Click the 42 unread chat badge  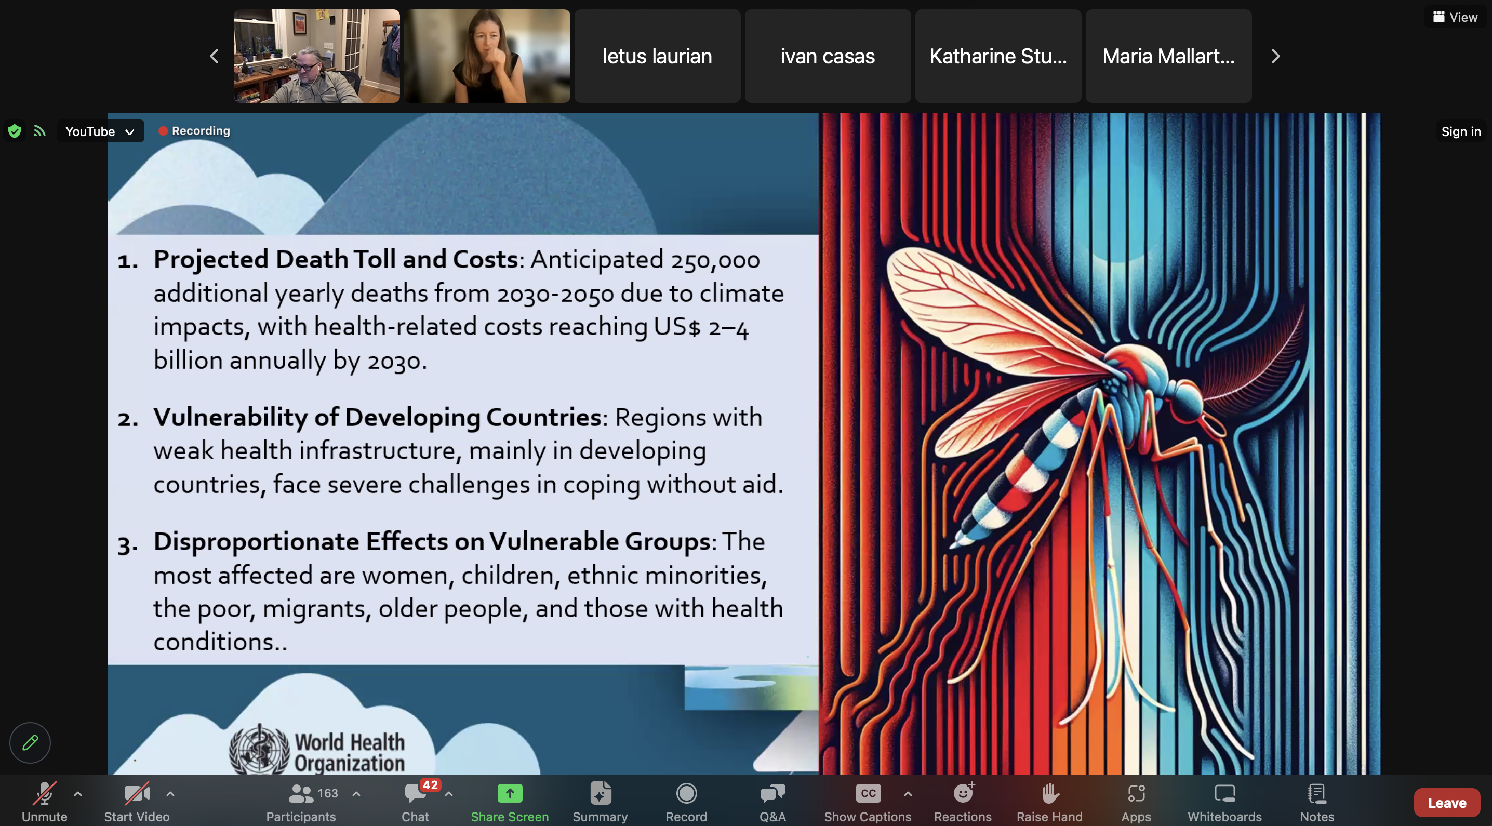pyautogui.click(x=430, y=785)
